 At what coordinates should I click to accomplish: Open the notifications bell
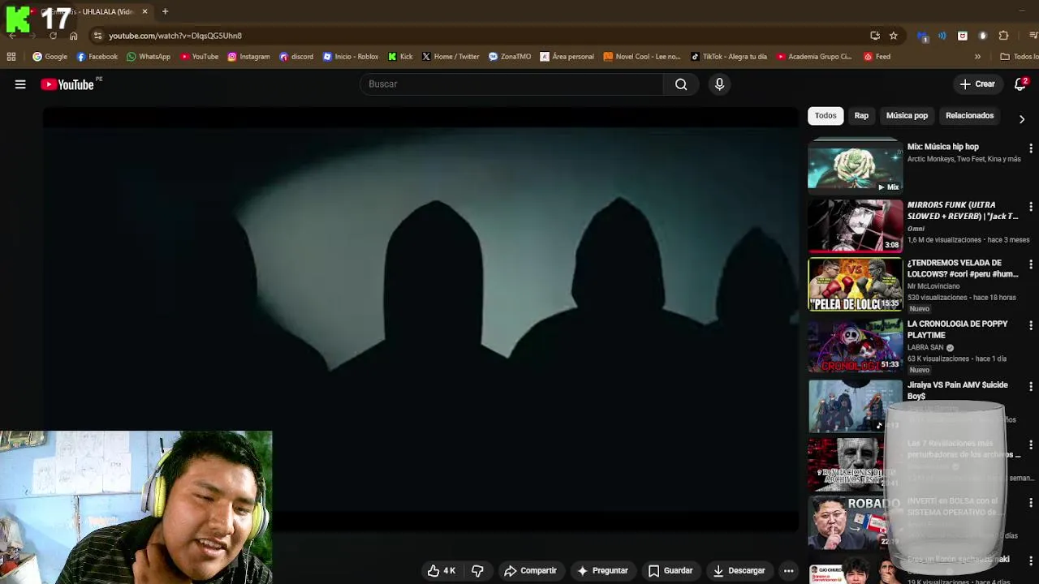(1021, 84)
